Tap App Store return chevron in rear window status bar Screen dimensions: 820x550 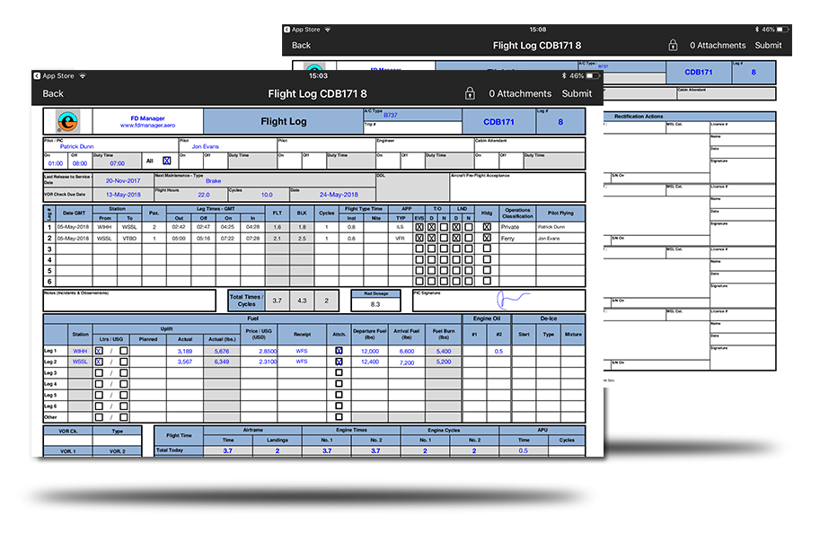click(287, 30)
